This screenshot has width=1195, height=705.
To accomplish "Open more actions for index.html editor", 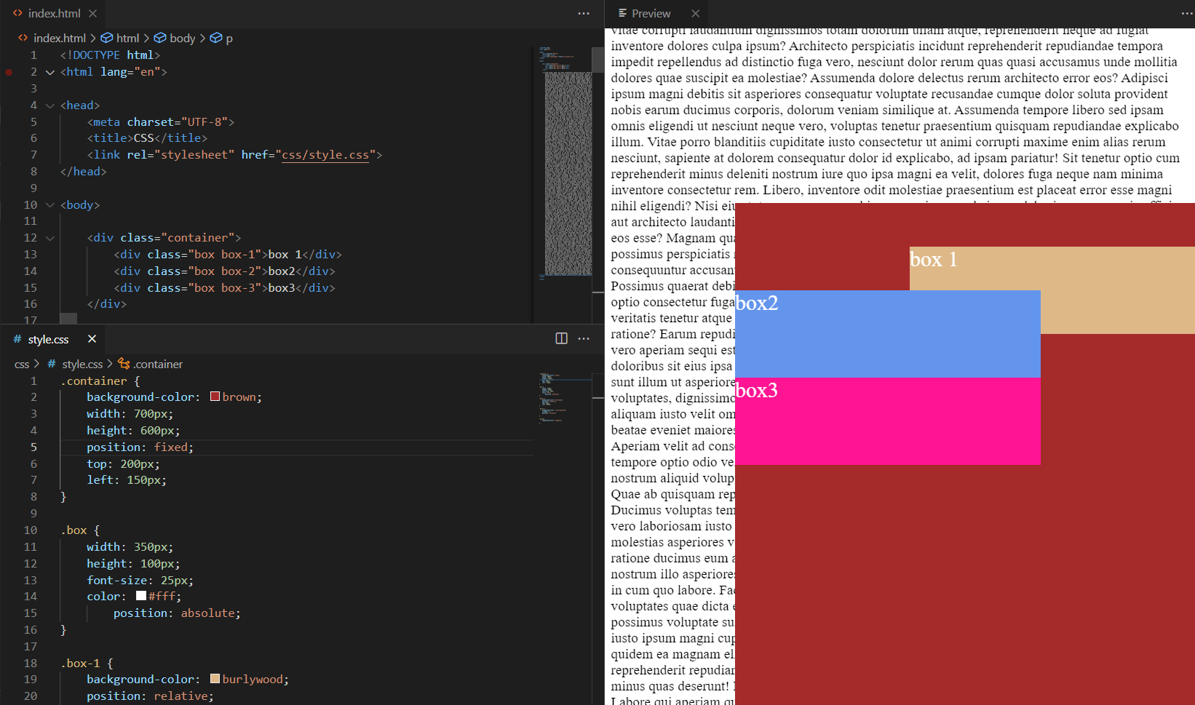I will [583, 13].
